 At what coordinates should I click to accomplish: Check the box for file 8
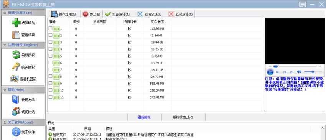pos(50,76)
